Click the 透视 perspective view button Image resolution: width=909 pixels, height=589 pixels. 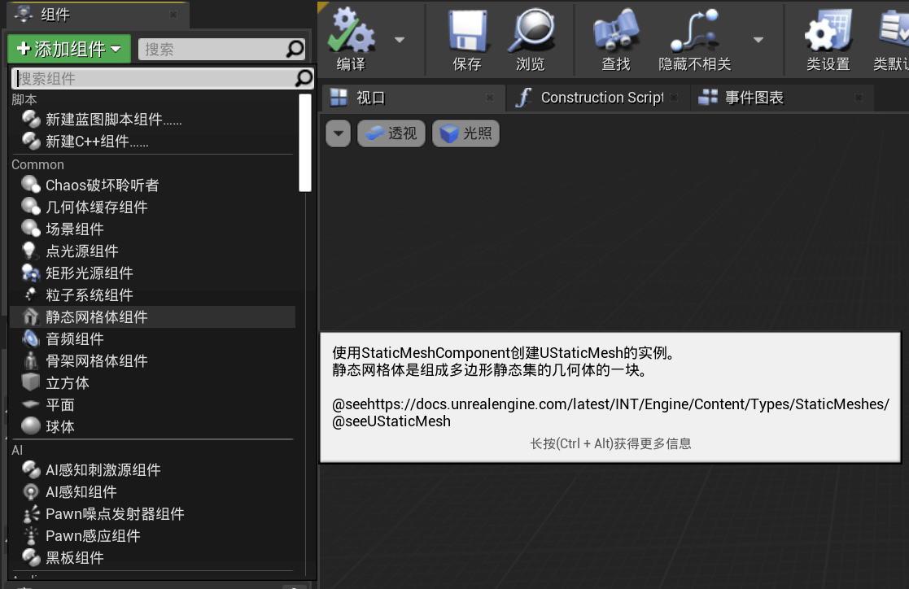click(x=391, y=134)
